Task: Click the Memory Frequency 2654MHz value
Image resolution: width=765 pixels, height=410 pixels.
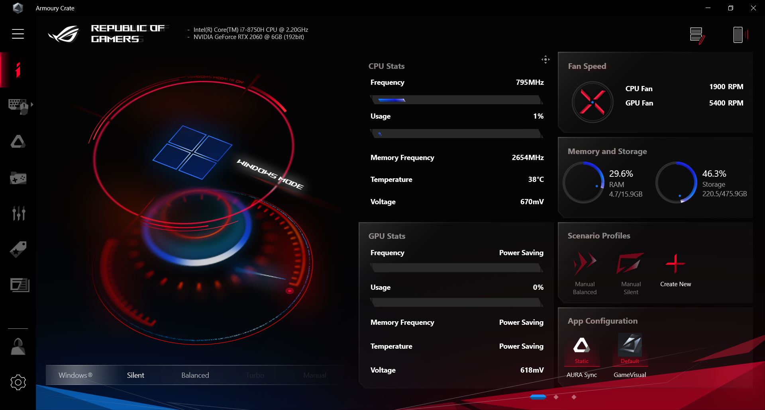Action: click(x=528, y=158)
